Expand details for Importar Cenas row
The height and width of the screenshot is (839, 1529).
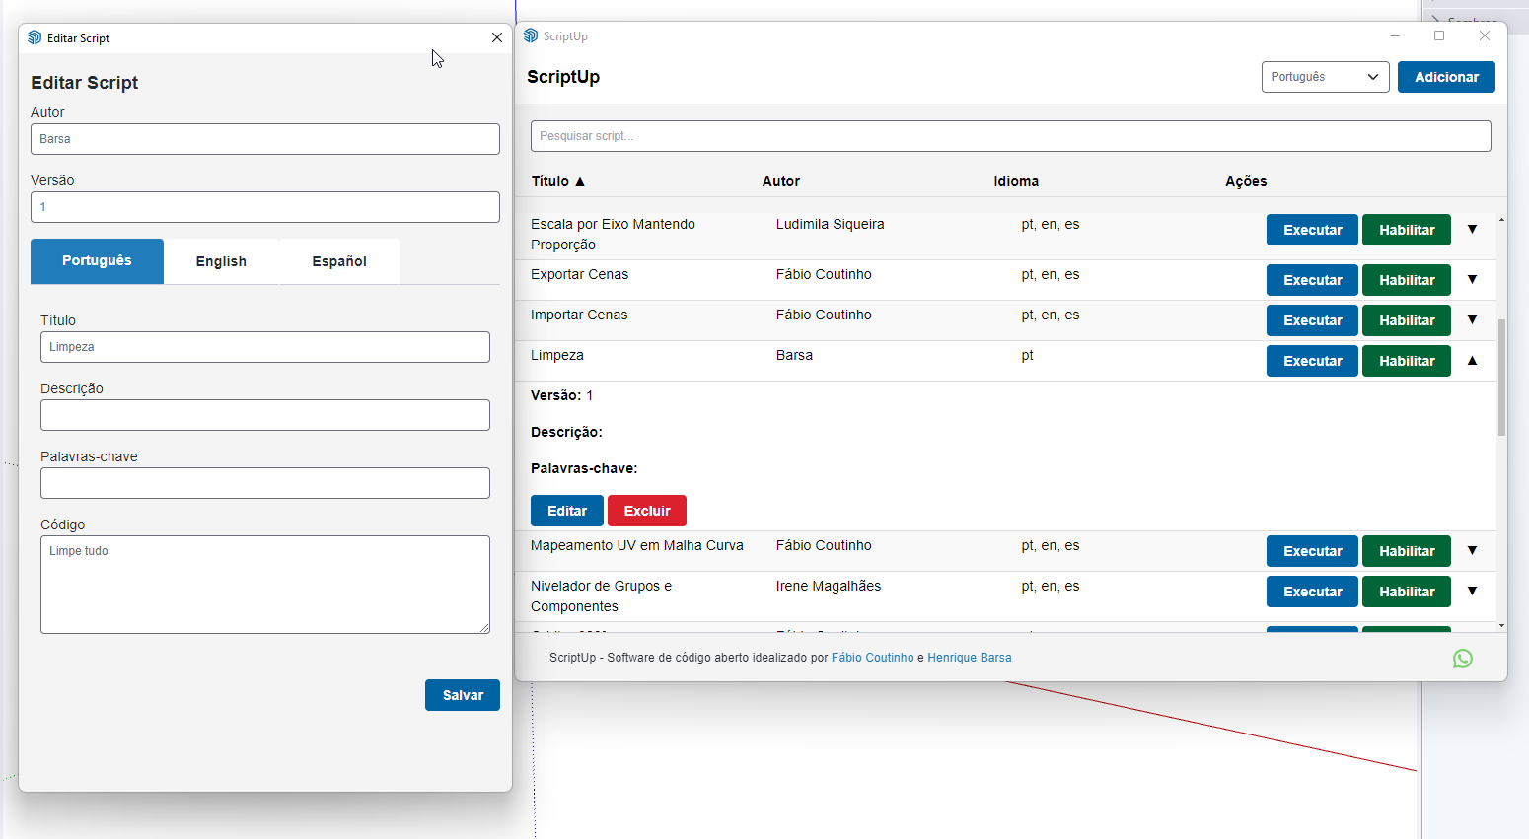click(1472, 320)
